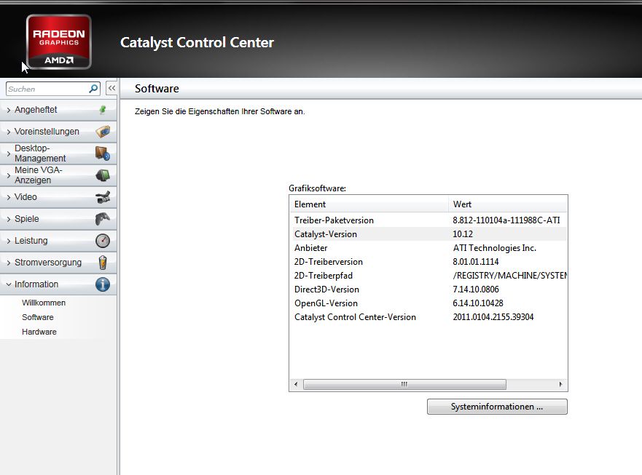Click the green pin icon beside Angeheftet
Image resolution: width=642 pixels, height=475 pixels.
[103, 110]
